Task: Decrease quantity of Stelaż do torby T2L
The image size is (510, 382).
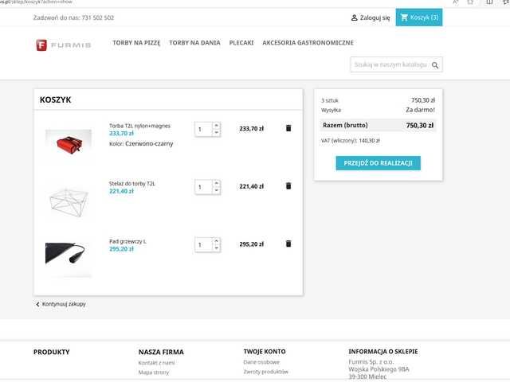Action: coord(216,190)
